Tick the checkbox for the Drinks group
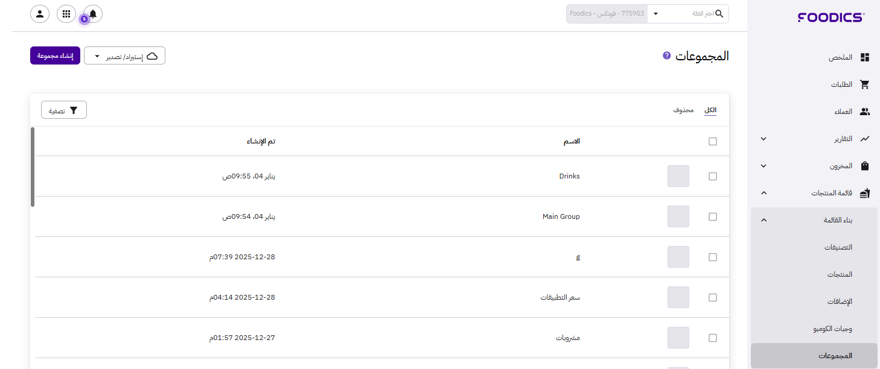Screen dimensions: 880x369 713,177
